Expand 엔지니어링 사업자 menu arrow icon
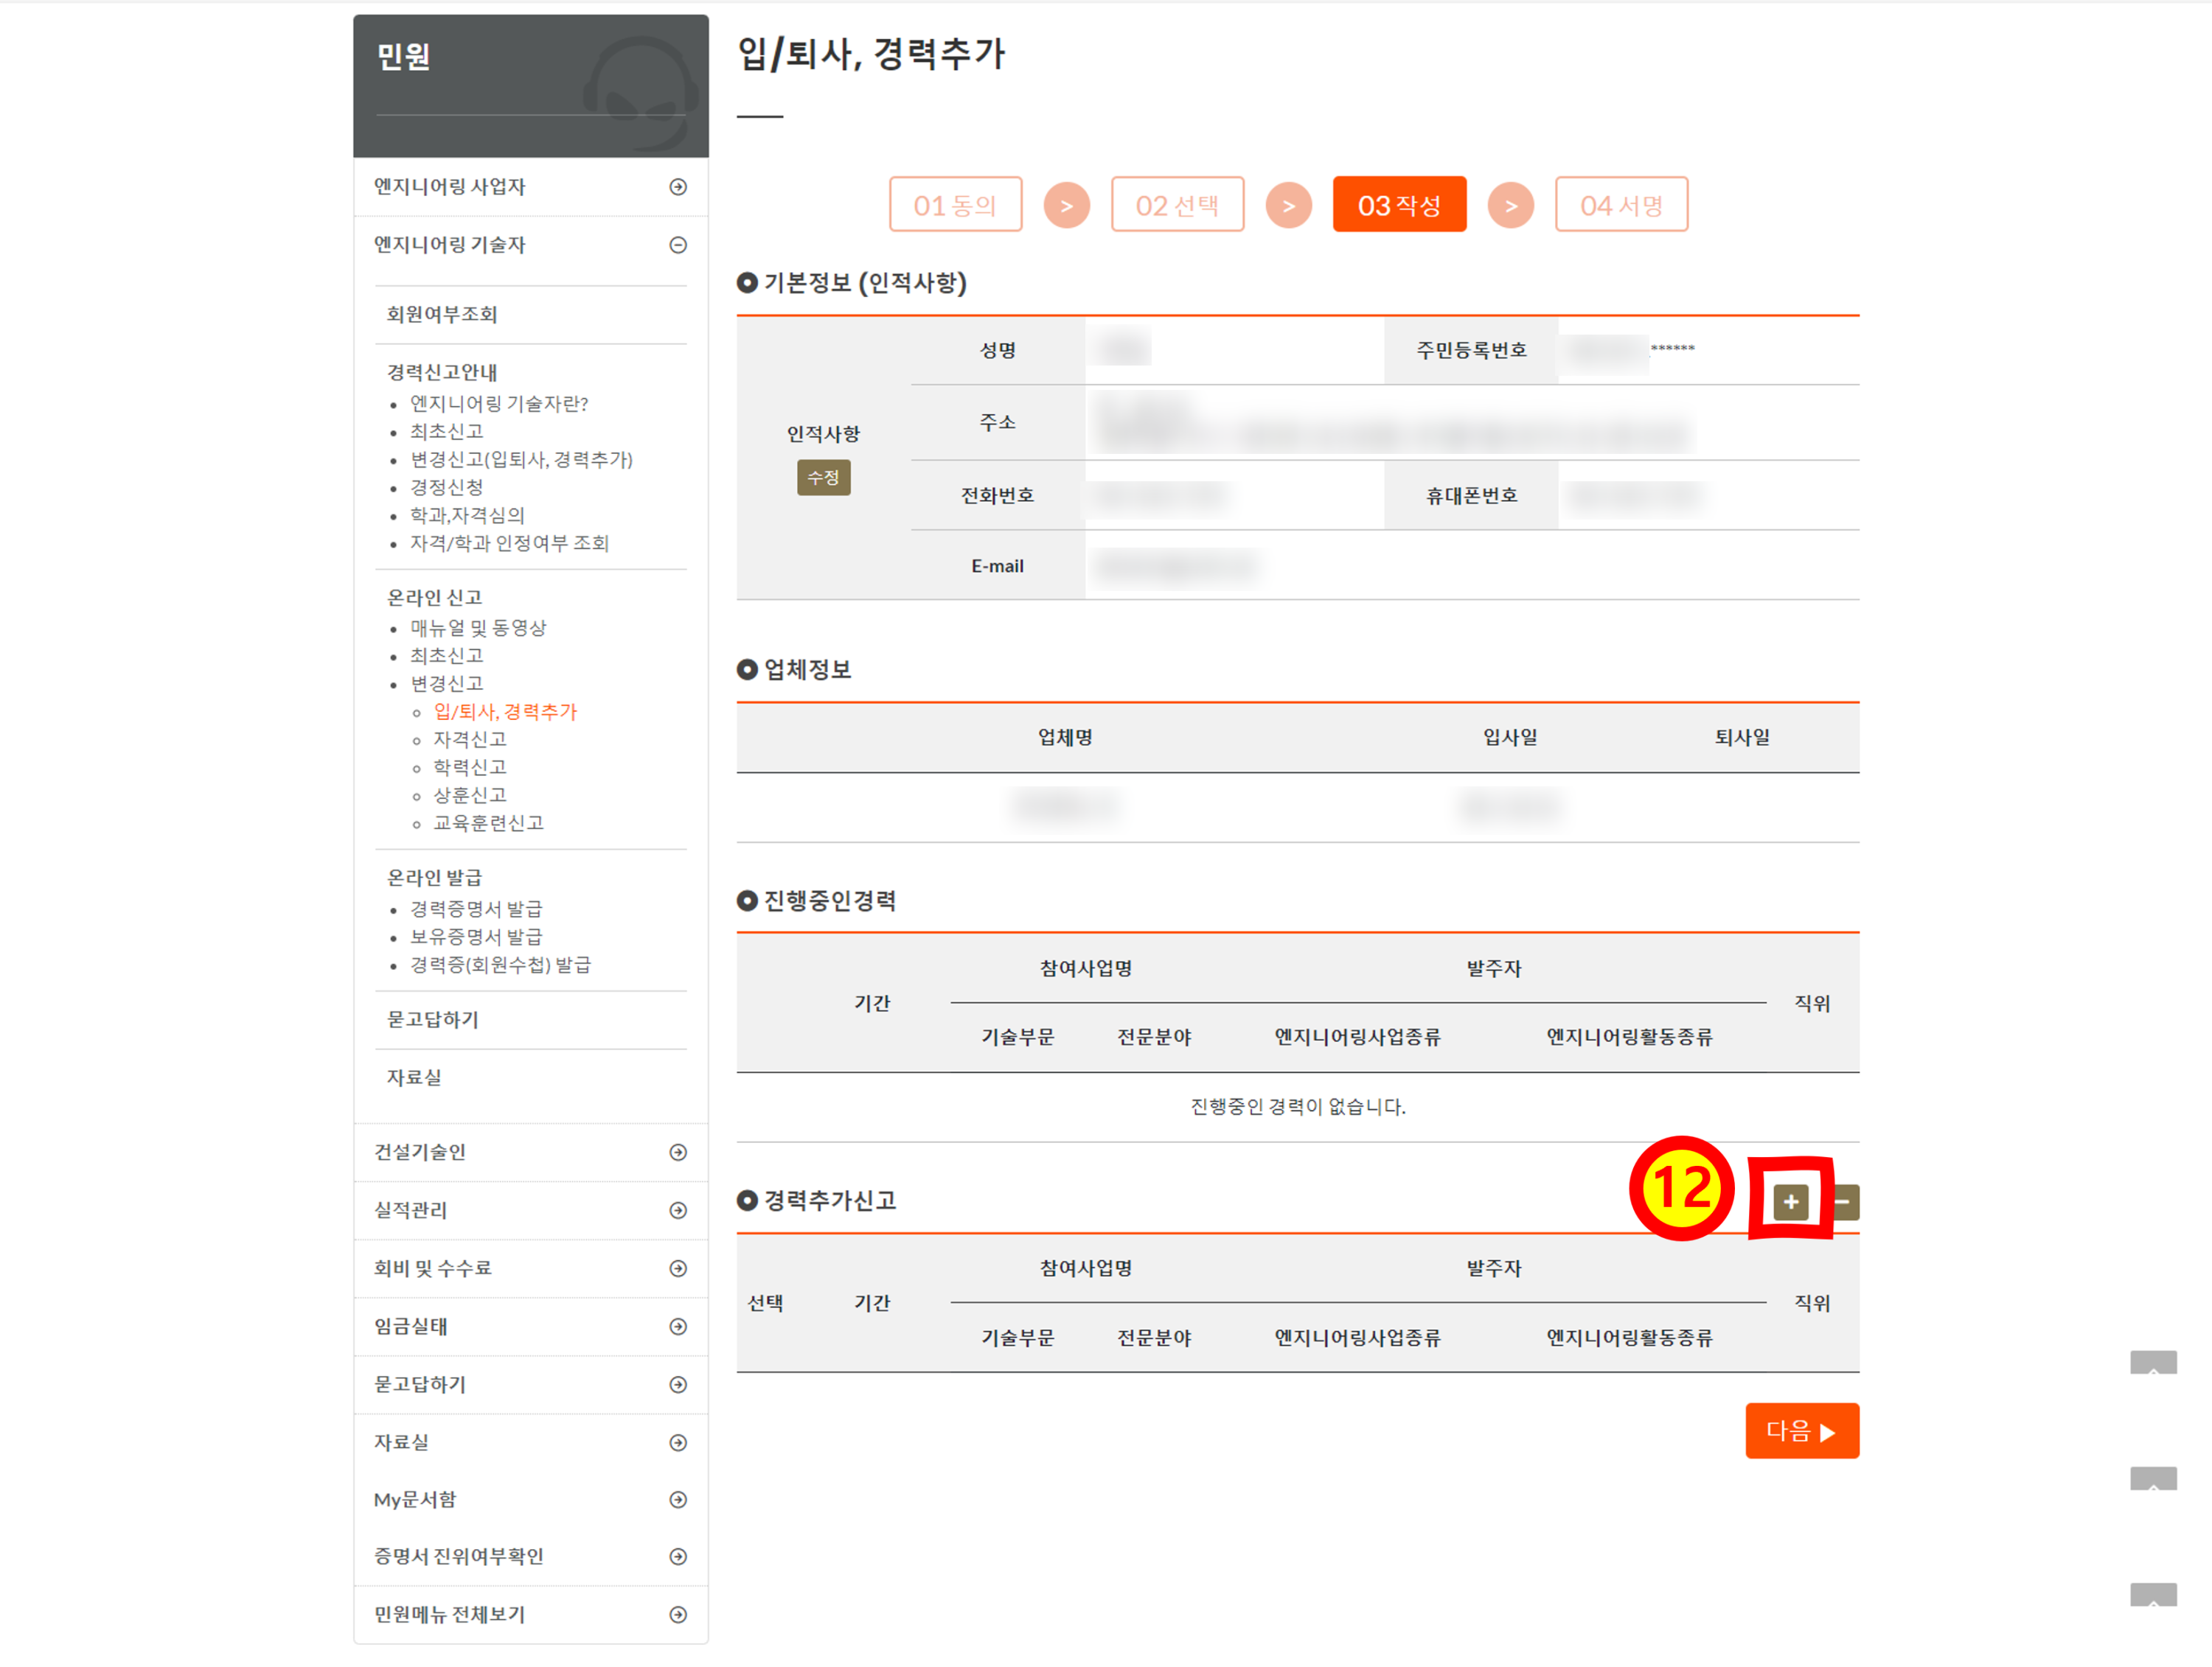 [678, 187]
